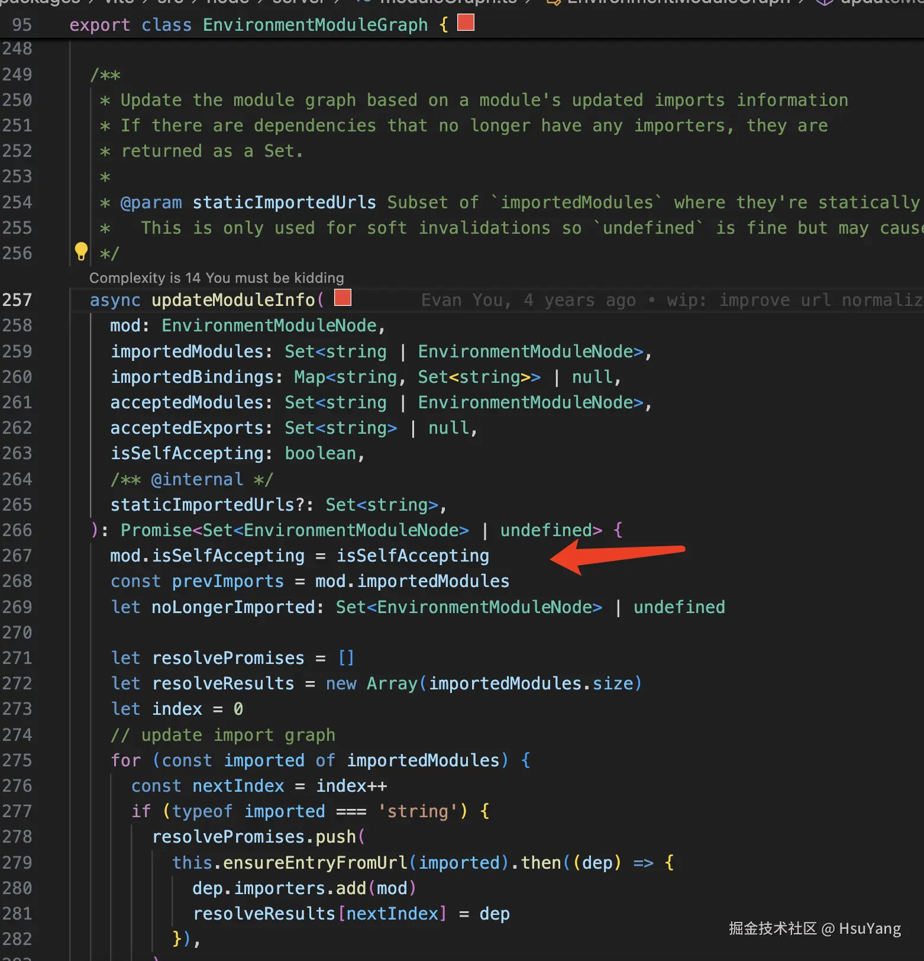924x961 pixels.
Task: Click 'resolvePromises' declaration on line 271
Action: tap(228, 658)
